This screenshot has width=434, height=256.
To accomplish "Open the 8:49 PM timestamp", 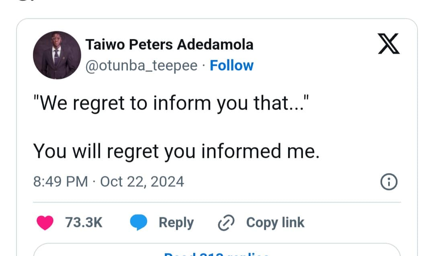I will point(61,182).
